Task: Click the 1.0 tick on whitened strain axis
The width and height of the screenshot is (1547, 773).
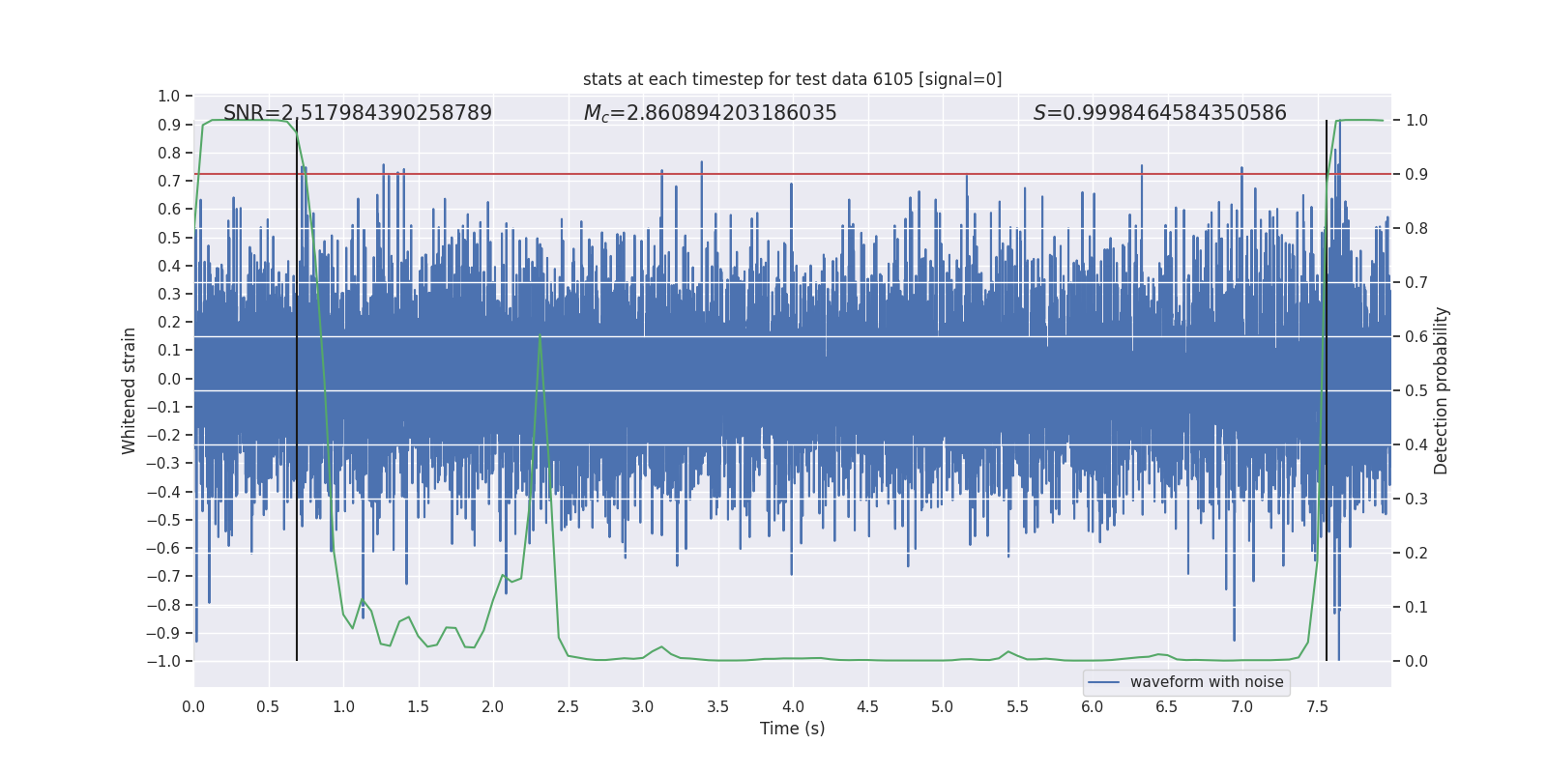Action: [169, 96]
